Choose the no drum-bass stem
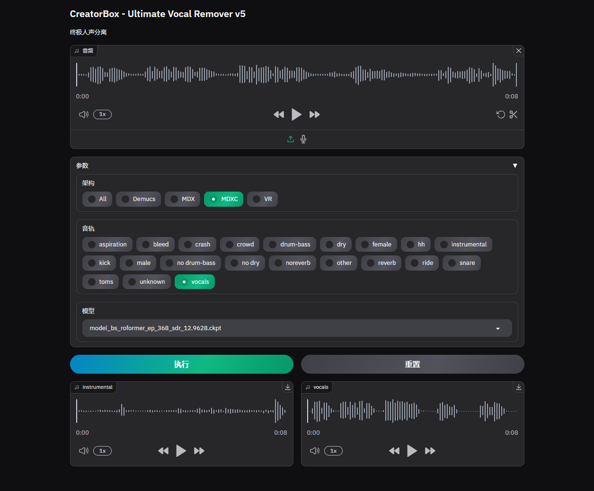Viewport: 594px width, 491px height. point(190,263)
